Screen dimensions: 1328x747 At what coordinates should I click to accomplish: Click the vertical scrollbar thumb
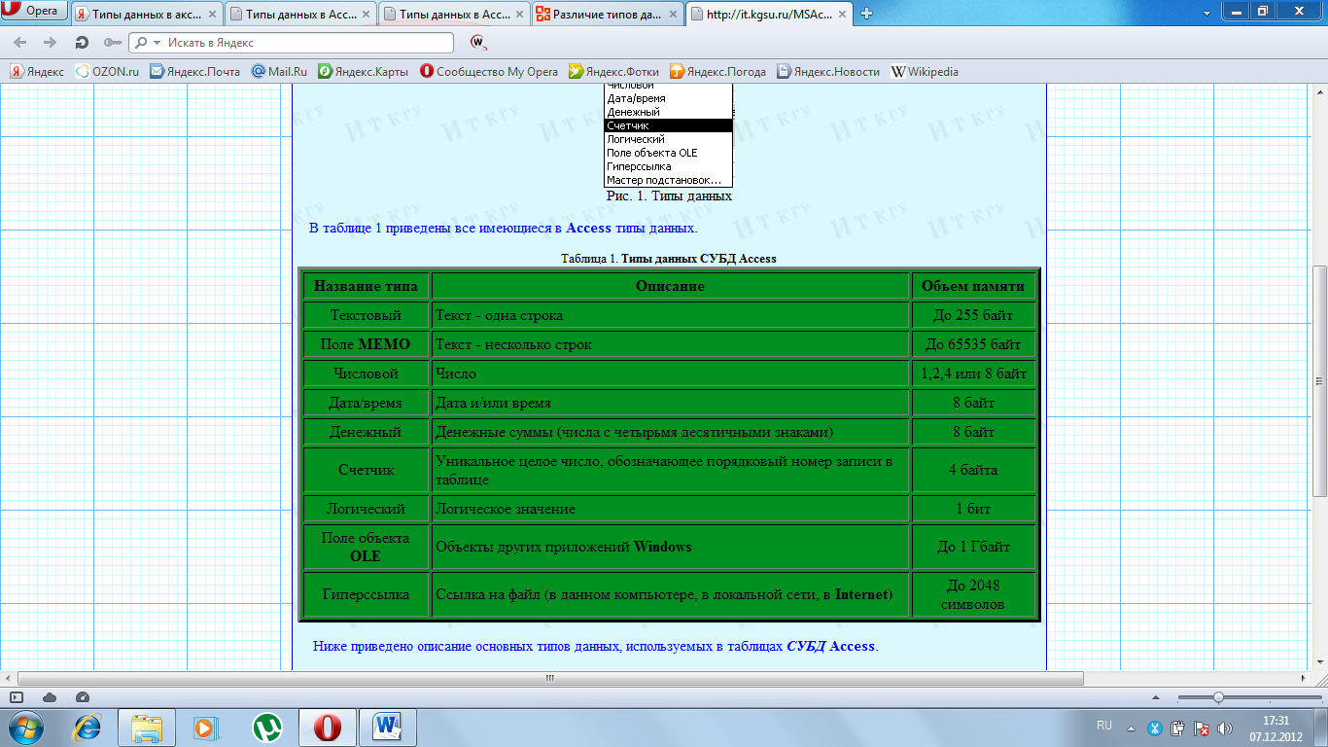coord(1319,379)
